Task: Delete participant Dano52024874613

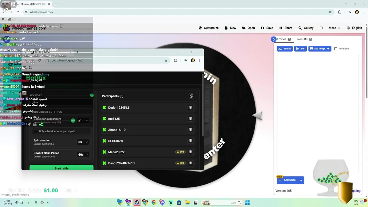Action: coord(190,163)
